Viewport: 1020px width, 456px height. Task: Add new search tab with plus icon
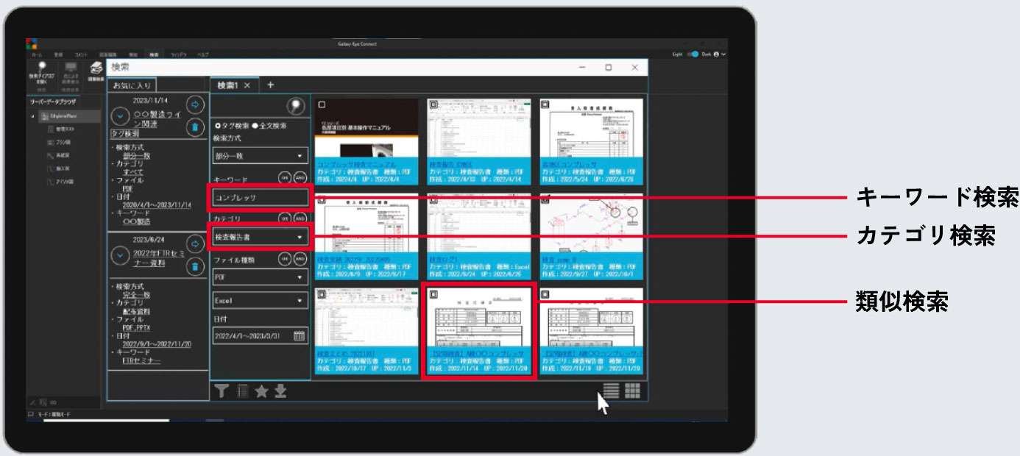coord(270,85)
